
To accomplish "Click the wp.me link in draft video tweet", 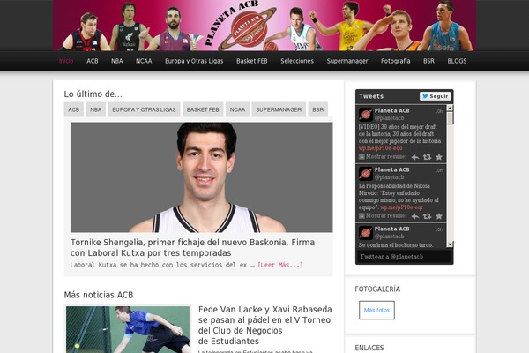I will point(380,148).
